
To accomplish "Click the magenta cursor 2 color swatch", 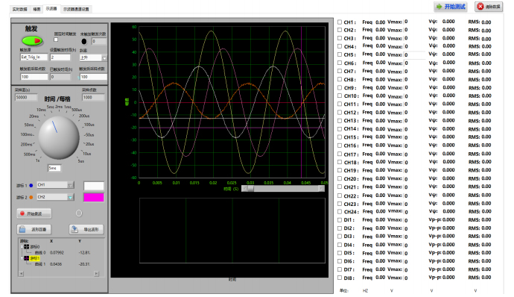I will (94, 197).
